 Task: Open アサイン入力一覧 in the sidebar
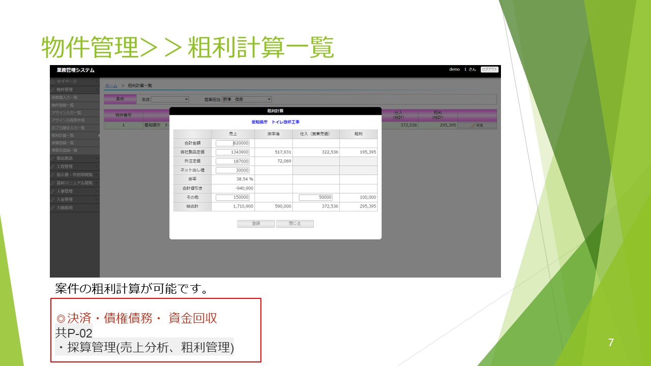tap(75, 112)
